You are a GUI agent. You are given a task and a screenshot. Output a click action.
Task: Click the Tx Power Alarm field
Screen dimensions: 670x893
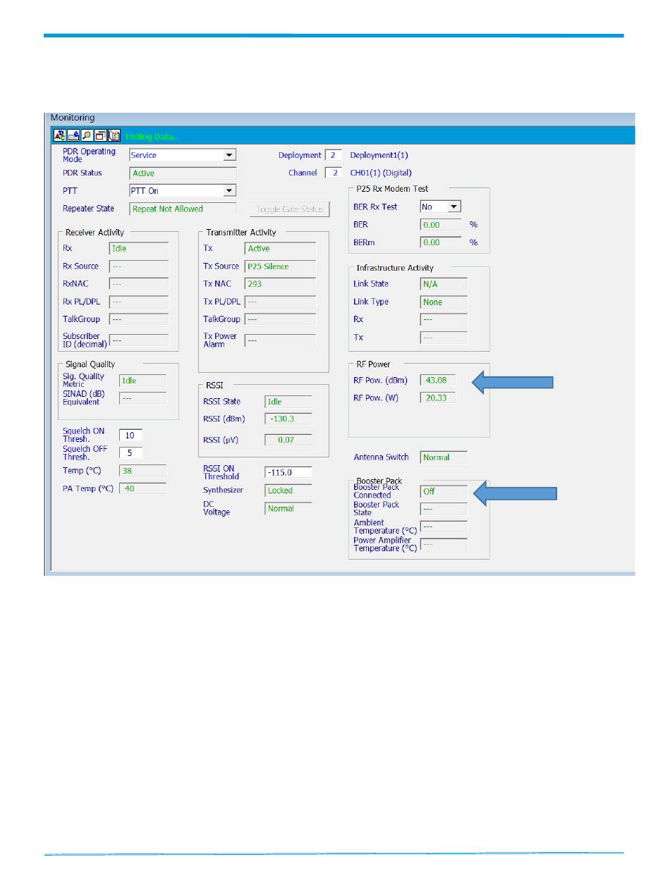281,340
